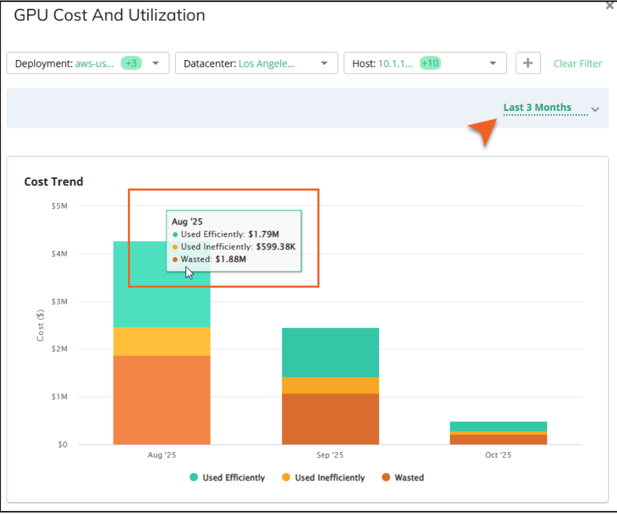This screenshot has height=514, width=617.
Task: Click Aug '25 Used Inefficiently bar segment
Action: pyautogui.click(x=162, y=341)
